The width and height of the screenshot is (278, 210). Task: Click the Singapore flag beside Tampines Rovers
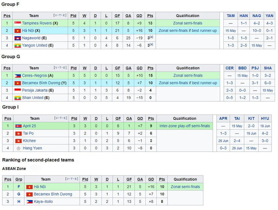17,23
